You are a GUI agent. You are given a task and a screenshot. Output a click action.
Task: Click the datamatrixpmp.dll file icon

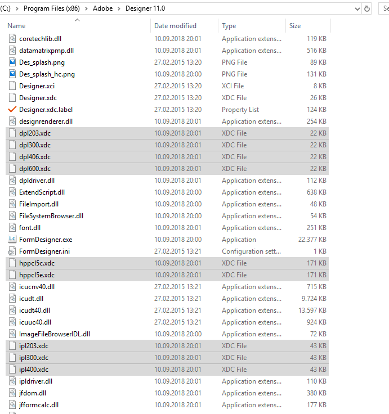pos(12,51)
